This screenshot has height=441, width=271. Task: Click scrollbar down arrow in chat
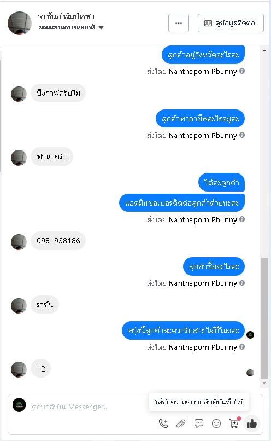click(x=264, y=383)
